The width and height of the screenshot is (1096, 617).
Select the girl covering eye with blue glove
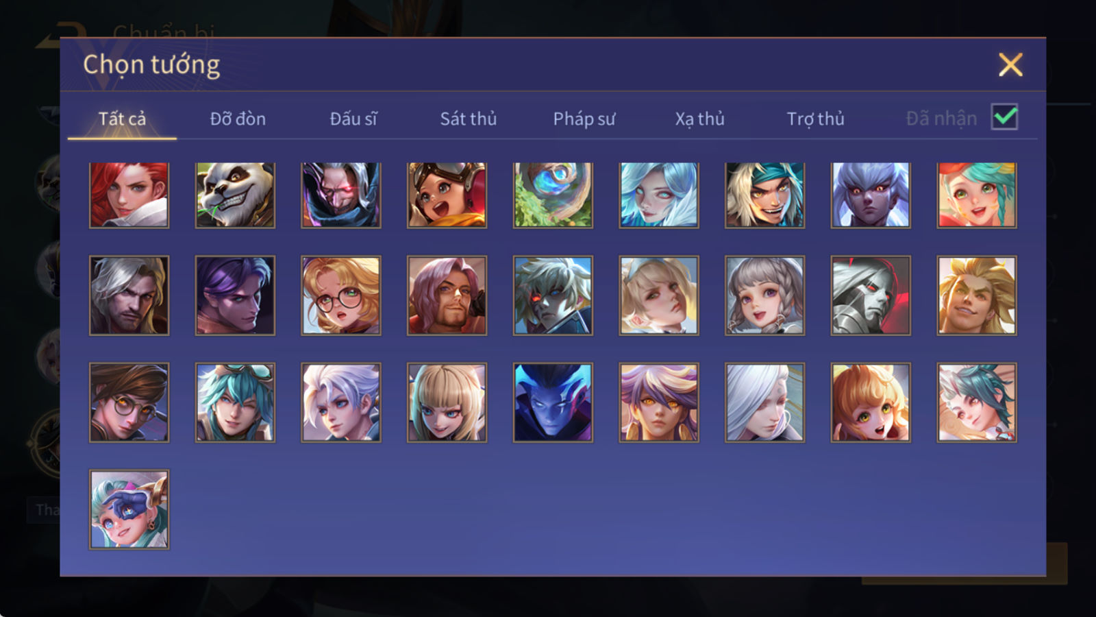click(x=129, y=509)
